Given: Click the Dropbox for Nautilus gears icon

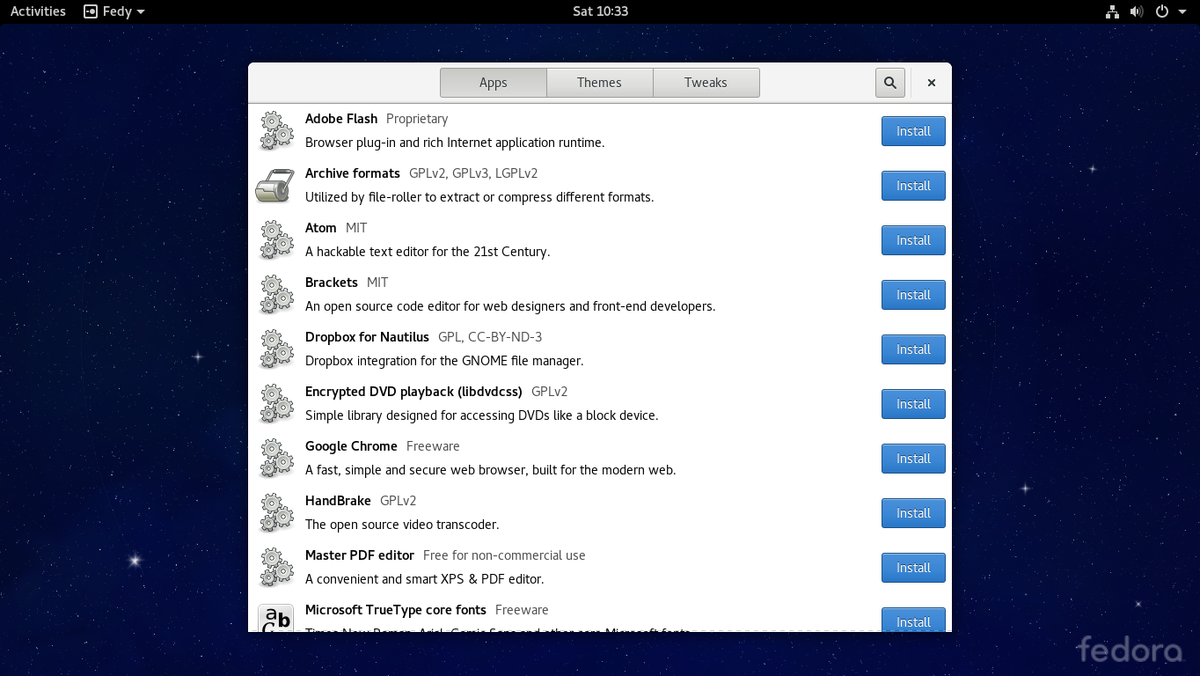Looking at the screenshot, I should click(276, 349).
